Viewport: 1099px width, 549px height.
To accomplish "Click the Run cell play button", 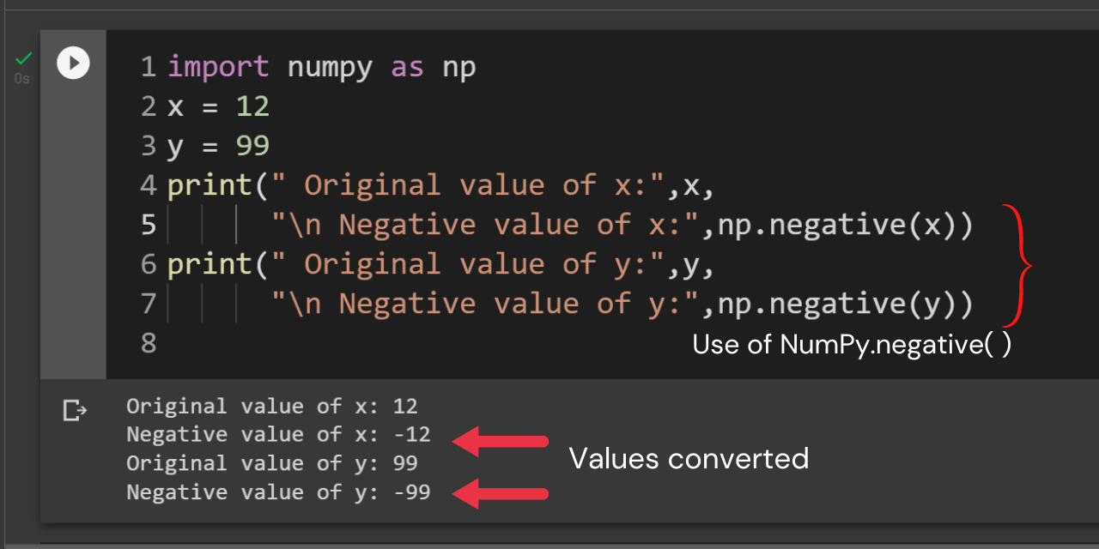I will pos(73,62).
